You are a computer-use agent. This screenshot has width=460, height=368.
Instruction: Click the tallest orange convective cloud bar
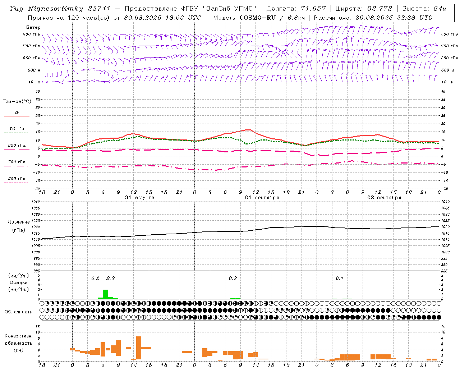pyautogui.click(x=139, y=348)
